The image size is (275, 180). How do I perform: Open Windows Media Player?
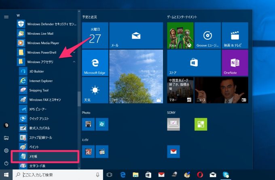tap(47, 43)
